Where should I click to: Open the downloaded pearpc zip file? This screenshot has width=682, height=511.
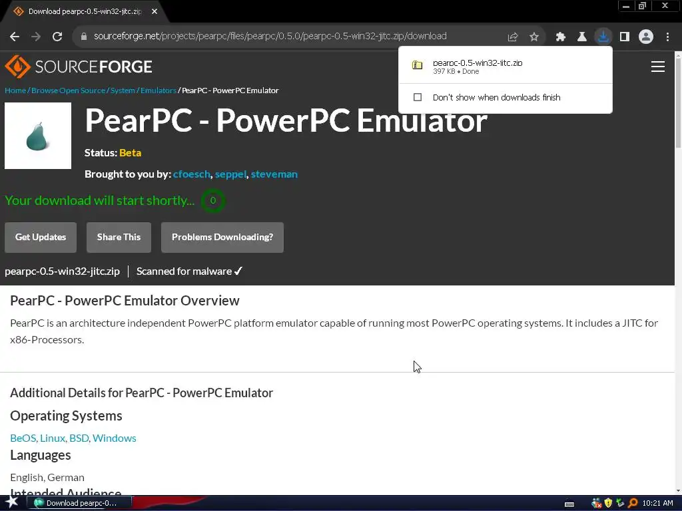pos(505,66)
